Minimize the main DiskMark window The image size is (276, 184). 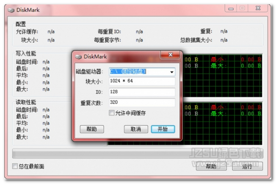(x=231, y=8)
